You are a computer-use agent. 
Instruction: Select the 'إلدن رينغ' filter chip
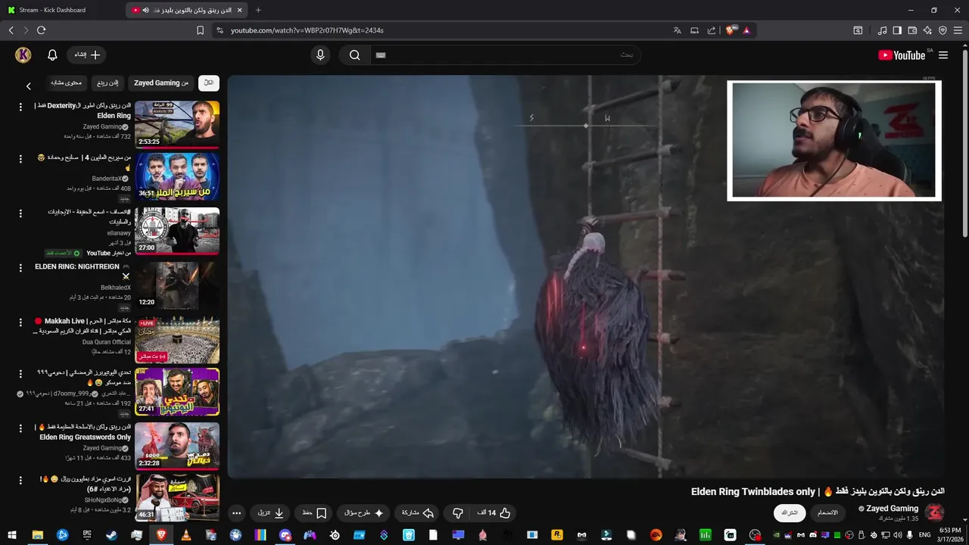click(x=107, y=83)
